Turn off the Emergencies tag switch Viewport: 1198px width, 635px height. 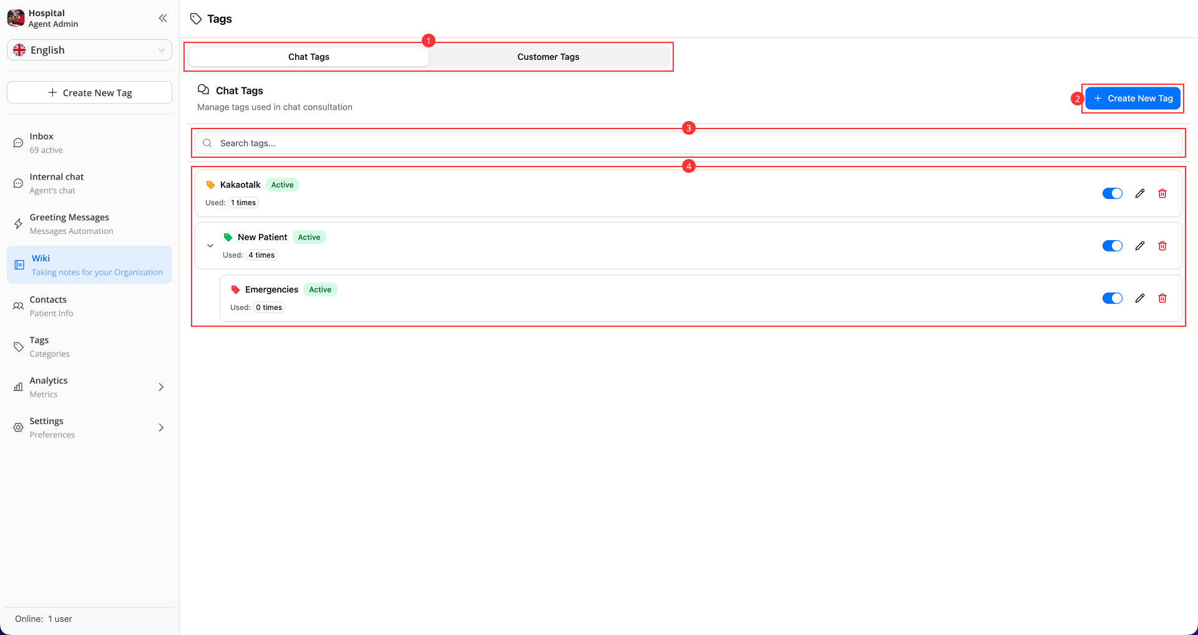[x=1113, y=298]
